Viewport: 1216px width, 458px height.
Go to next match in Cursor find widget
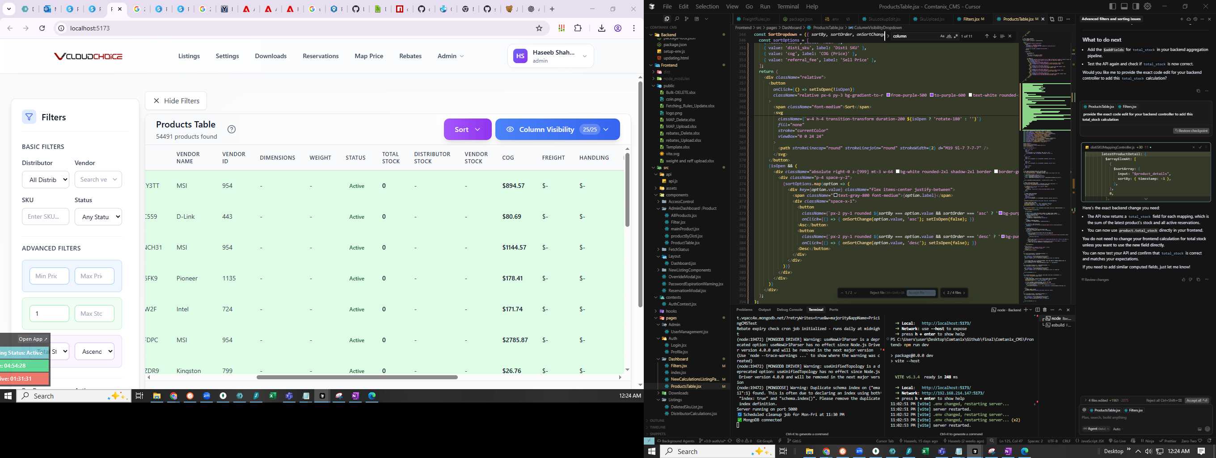(x=995, y=36)
